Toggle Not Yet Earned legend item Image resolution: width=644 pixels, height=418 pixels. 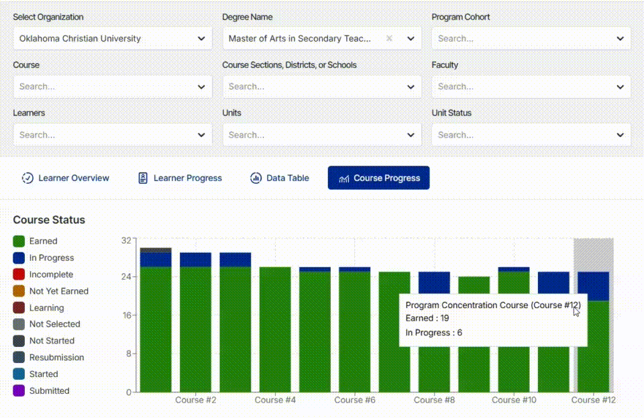(51, 291)
